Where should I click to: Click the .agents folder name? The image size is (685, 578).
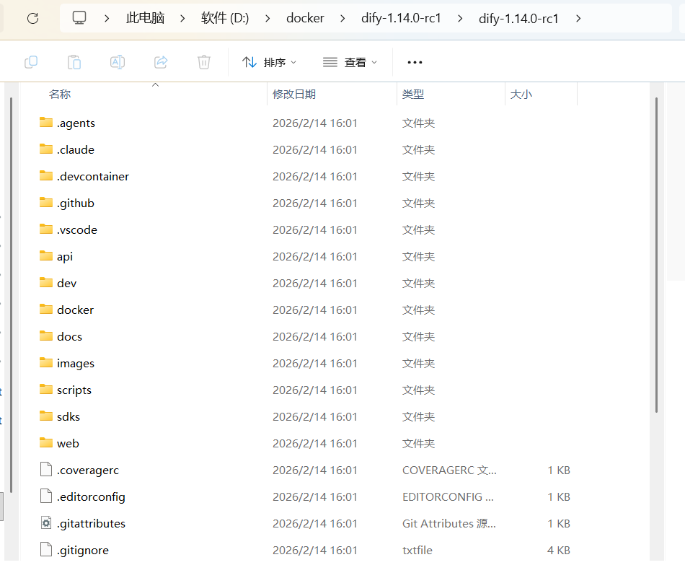(76, 123)
